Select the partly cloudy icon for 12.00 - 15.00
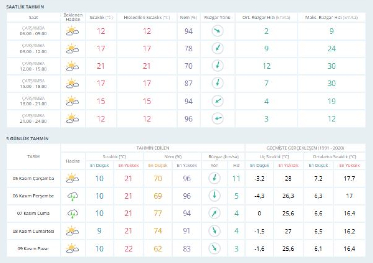373x263 pixels. pos(73,66)
